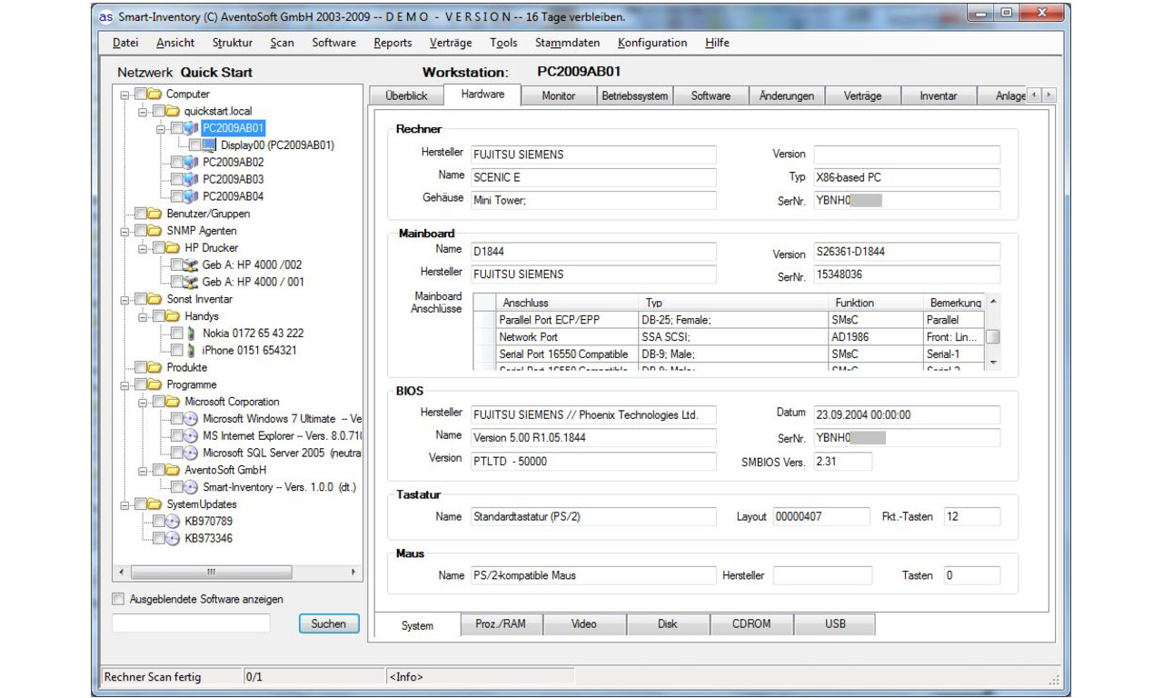Click the computer icon beside PC2009AB03
Screen dimensions: 1163x698
tap(191, 179)
